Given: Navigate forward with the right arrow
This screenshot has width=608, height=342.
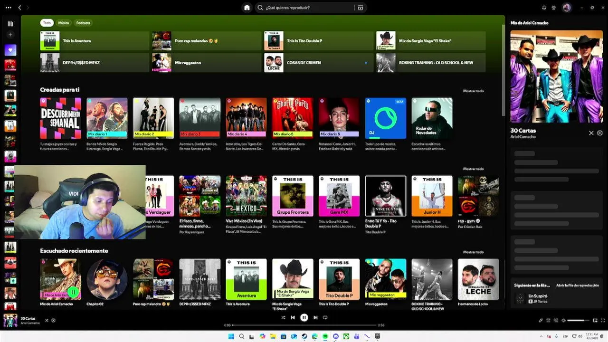Looking at the screenshot, I should point(28,8).
